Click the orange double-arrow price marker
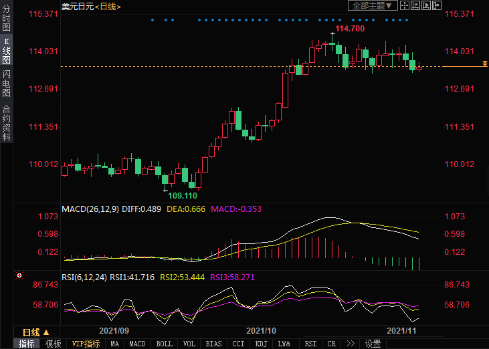Image resolution: width=489 pixels, height=349 pixels. [x=484, y=64]
